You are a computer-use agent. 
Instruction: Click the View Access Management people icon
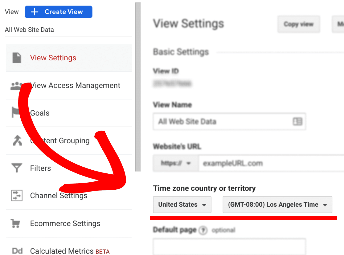[x=16, y=86]
